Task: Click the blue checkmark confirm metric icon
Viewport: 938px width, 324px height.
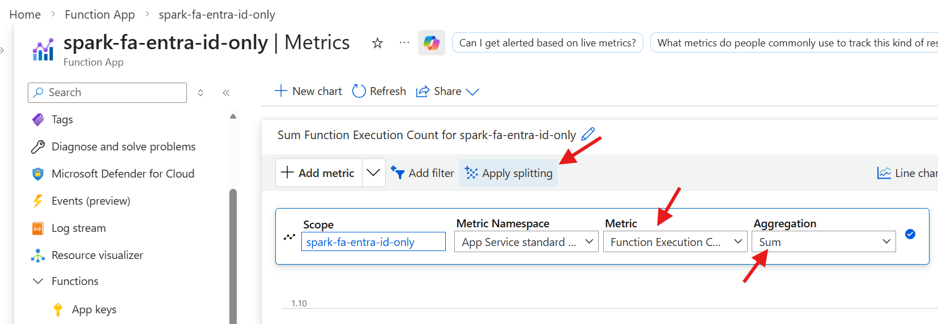Action: click(910, 234)
